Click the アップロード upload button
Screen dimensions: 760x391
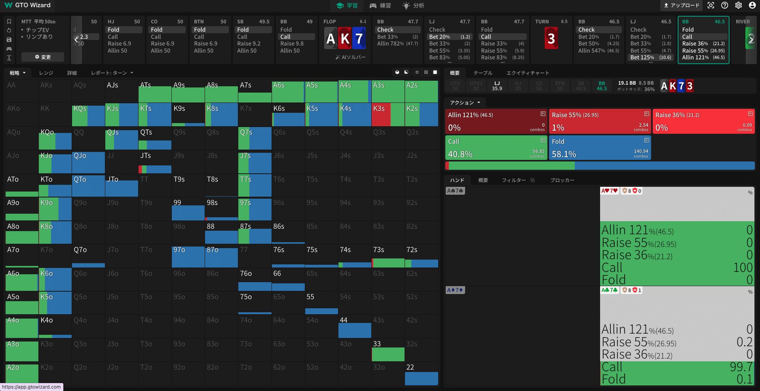(681, 6)
